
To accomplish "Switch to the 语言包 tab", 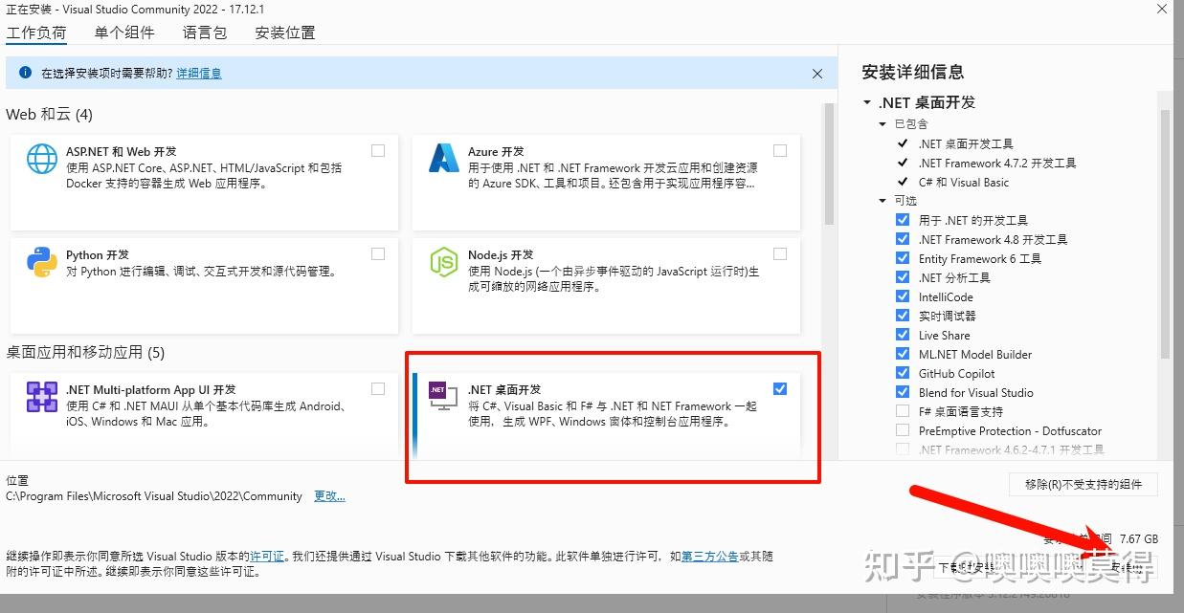I will pos(205,33).
